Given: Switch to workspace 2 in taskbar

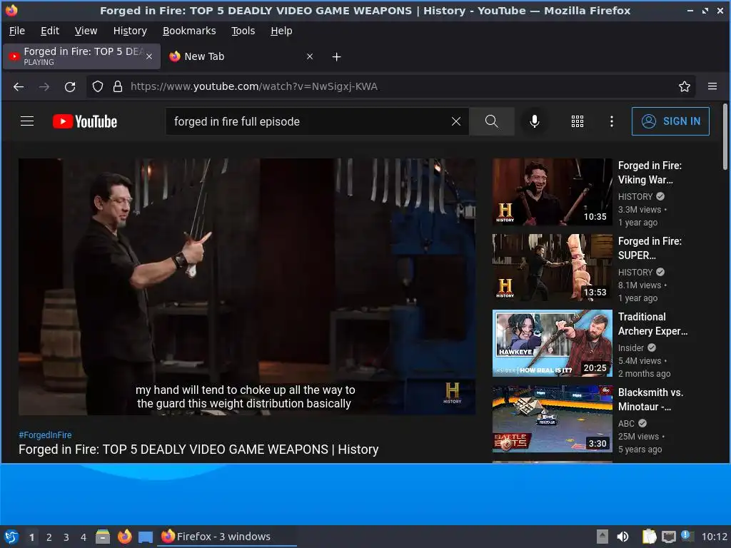Looking at the screenshot, I should pyautogui.click(x=49, y=537).
